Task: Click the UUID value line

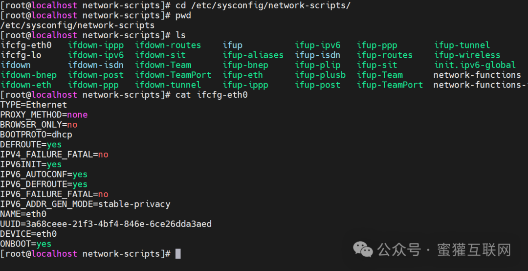Action: (106, 224)
